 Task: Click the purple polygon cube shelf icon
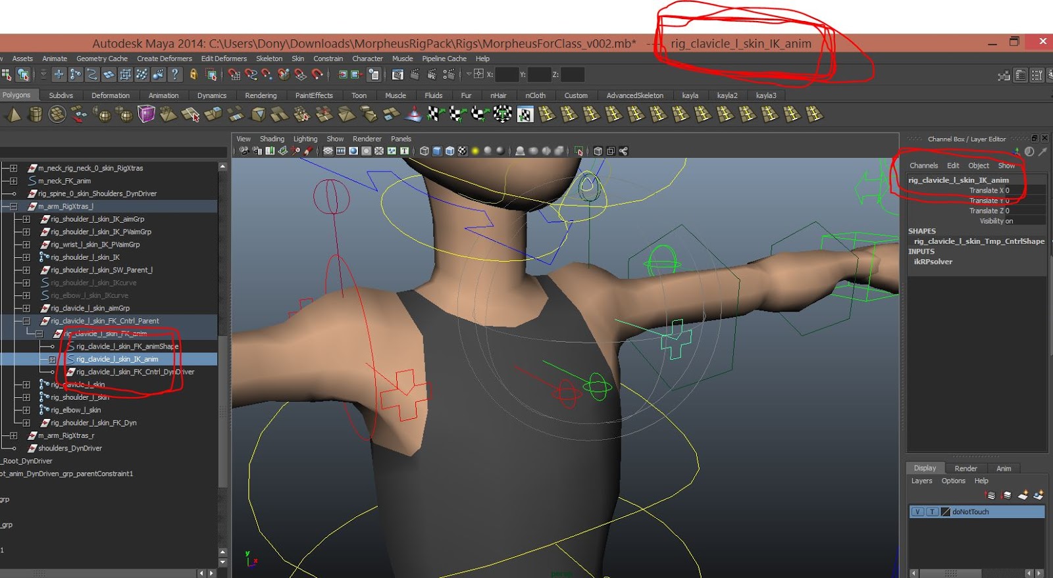pyautogui.click(x=146, y=115)
